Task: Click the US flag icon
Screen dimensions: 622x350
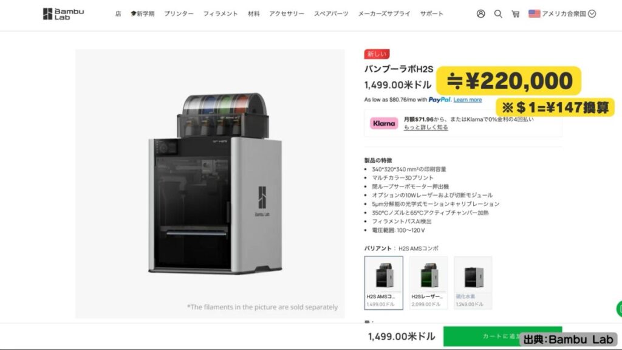Action: pyautogui.click(x=535, y=13)
